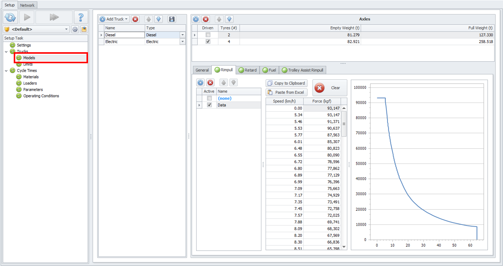Click the Paste from Excel button
Viewport: 503px width, 266px height.
coord(286,92)
